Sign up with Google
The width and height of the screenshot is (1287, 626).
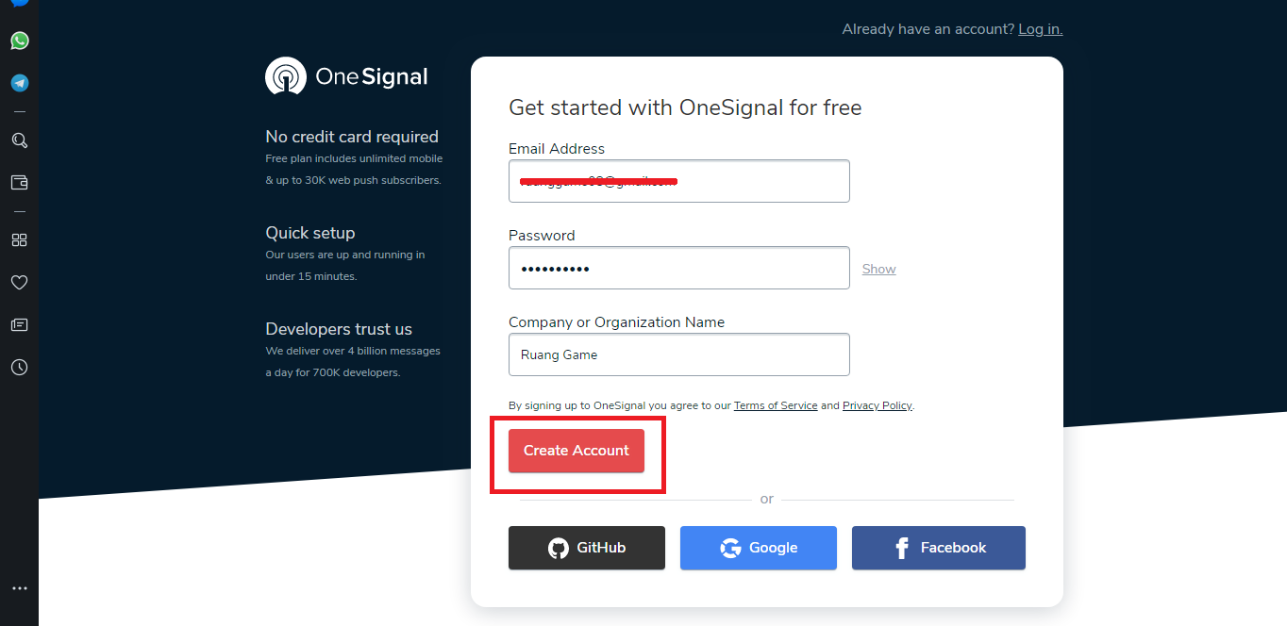click(x=759, y=548)
